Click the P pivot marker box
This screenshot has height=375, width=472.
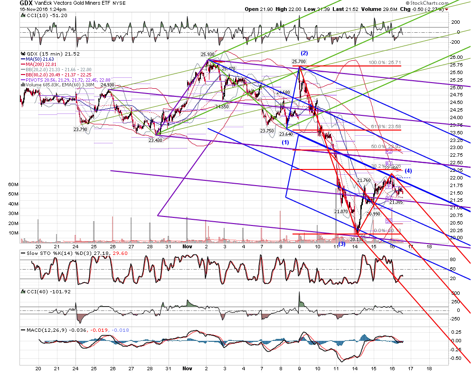(x=389, y=187)
